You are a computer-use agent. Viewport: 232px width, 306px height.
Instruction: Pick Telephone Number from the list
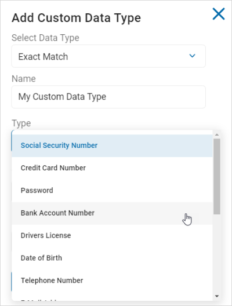112,280
